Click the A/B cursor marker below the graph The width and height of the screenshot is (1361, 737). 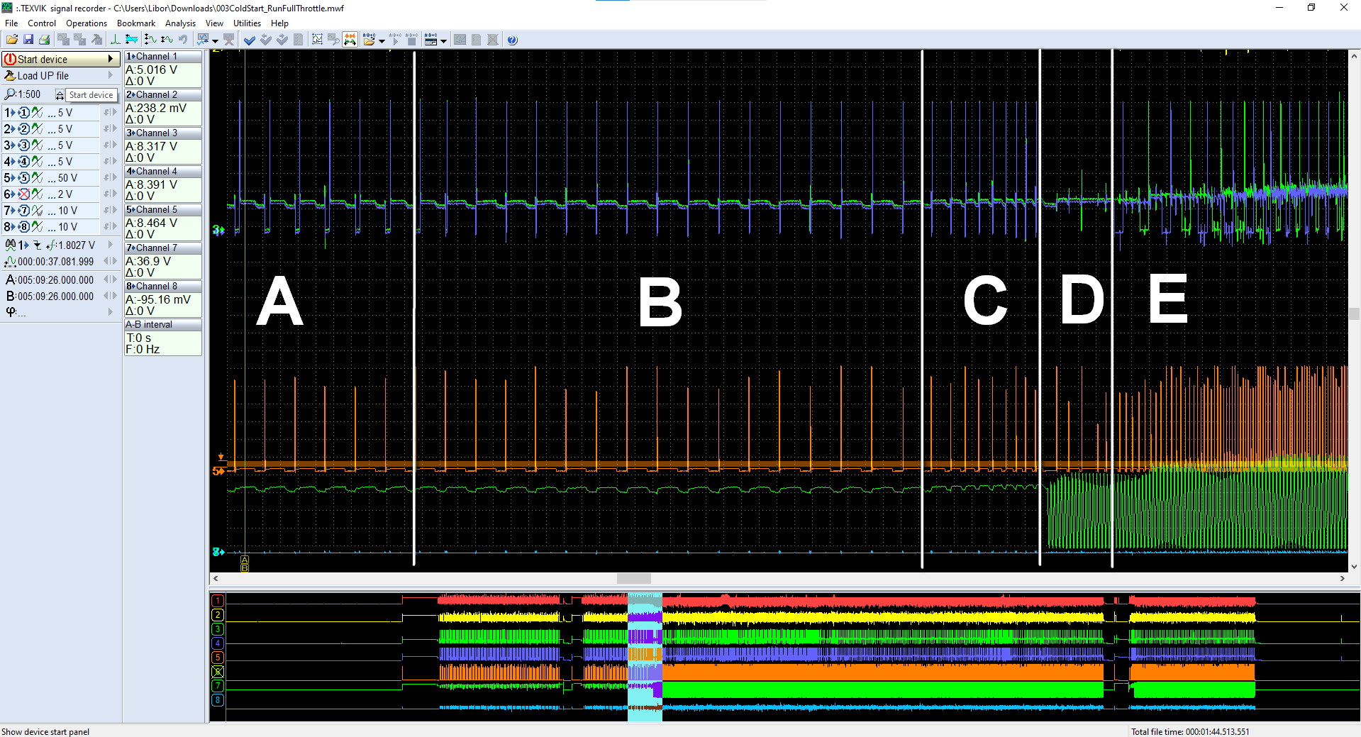point(245,564)
